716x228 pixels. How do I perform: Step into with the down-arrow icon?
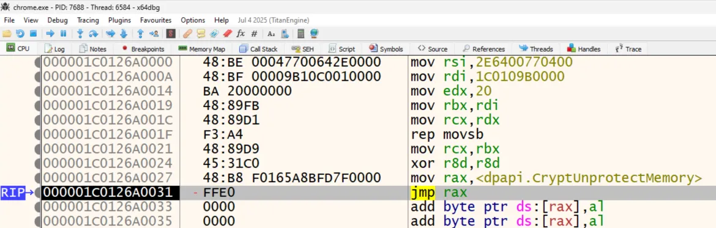(80, 34)
